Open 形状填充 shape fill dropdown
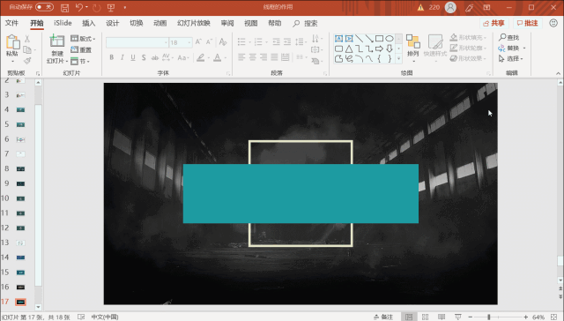This screenshot has width=564, height=321. click(468, 37)
